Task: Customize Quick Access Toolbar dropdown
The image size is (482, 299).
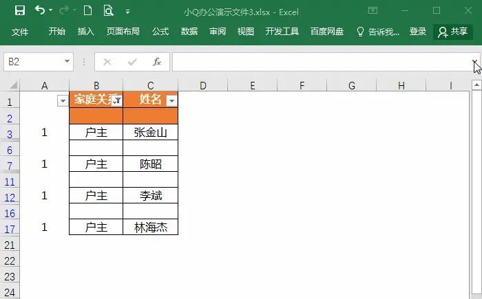Action: (127, 12)
